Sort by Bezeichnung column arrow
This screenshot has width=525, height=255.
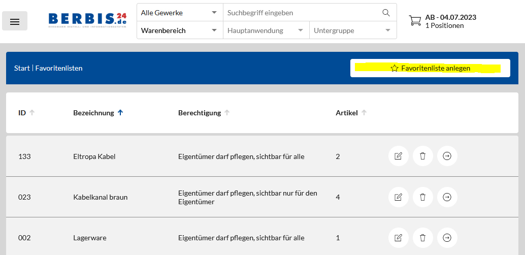click(120, 113)
